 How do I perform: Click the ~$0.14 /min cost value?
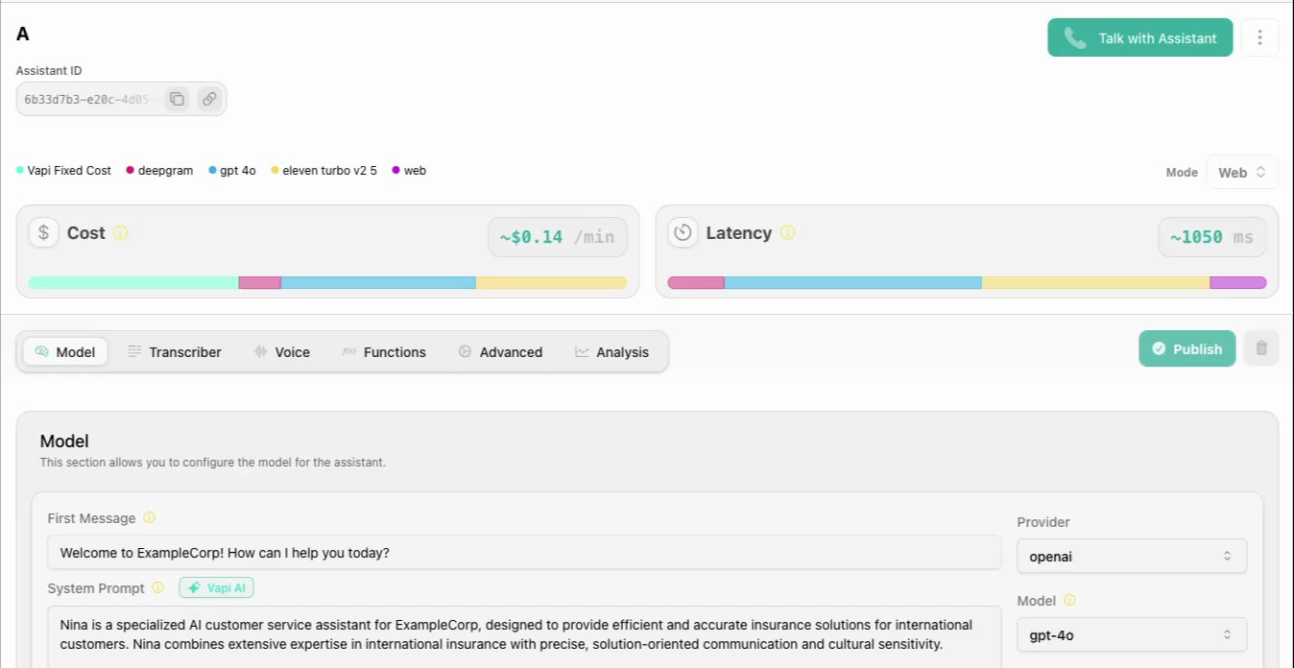558,237
